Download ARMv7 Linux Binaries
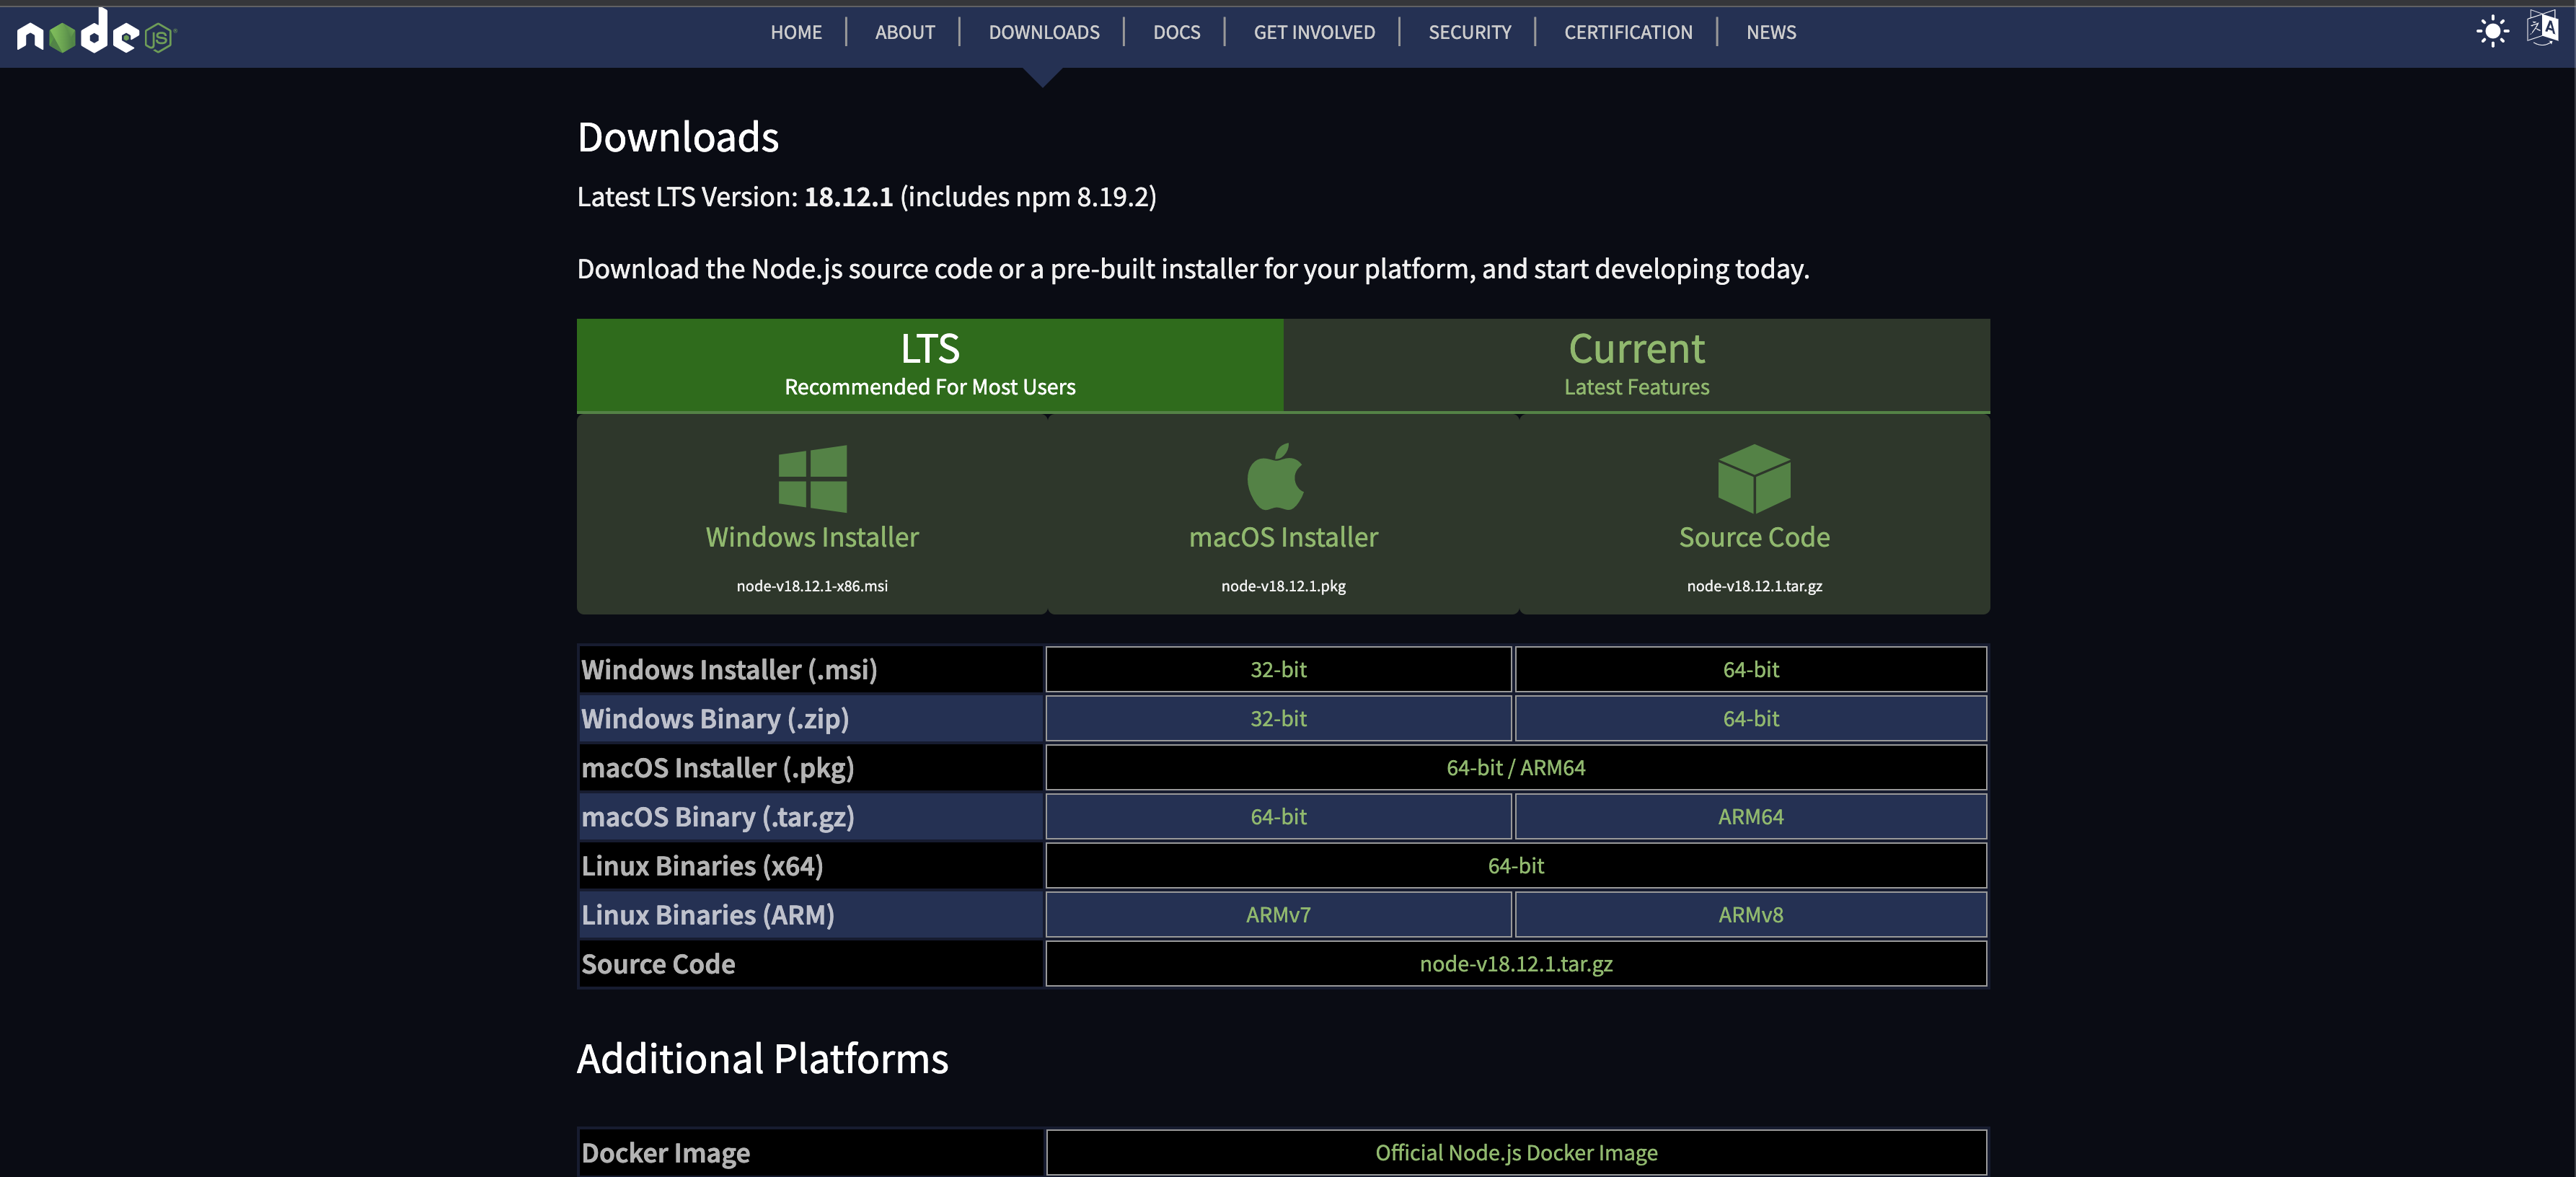Screen dimensions: 2576x1177 [x=1278, y=915]
